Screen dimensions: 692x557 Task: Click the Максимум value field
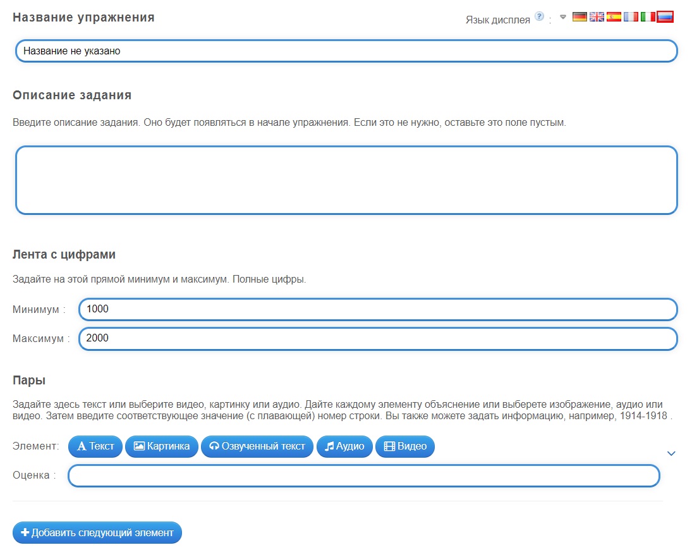pos(378,338)
